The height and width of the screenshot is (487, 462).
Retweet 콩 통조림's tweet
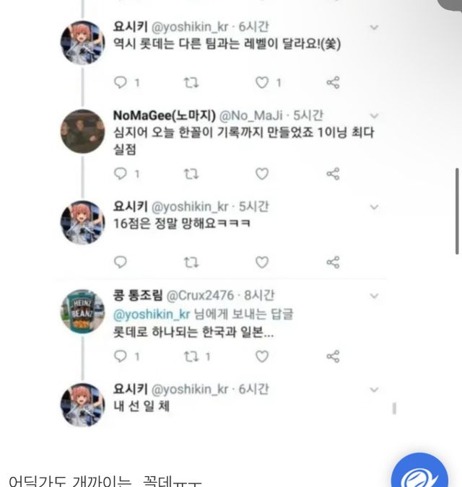(x=191, y=356)
